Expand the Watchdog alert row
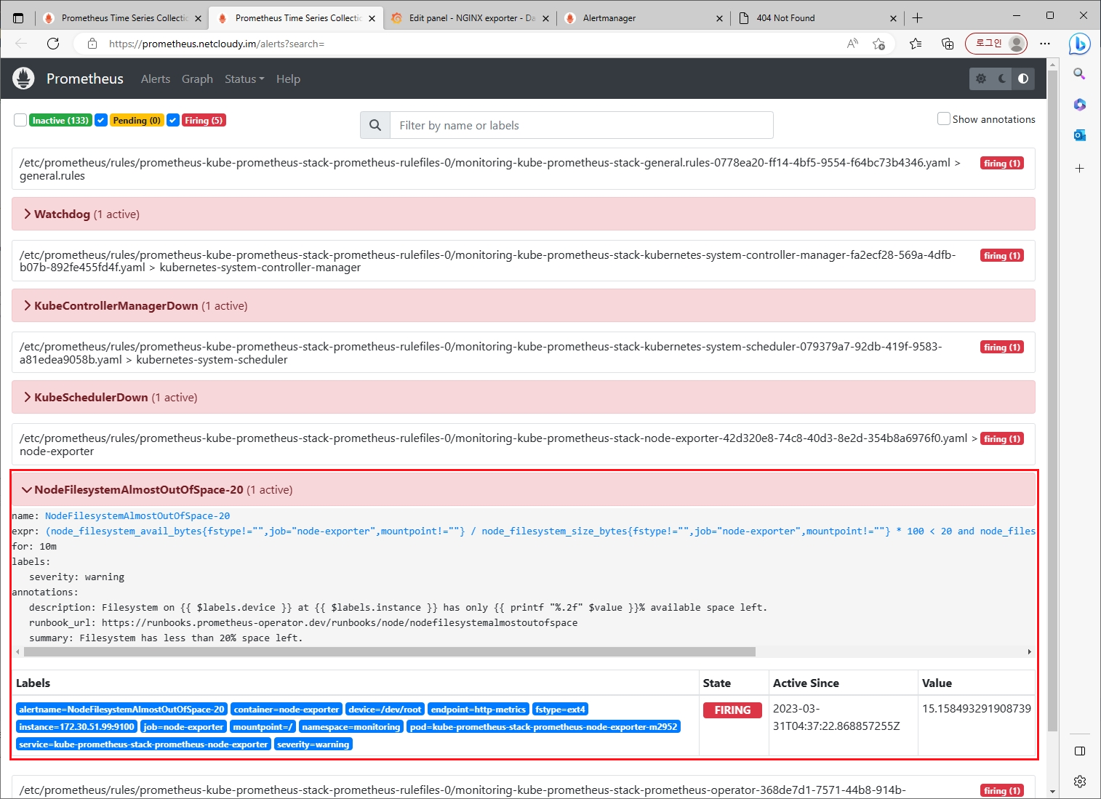Image resolution: width=1101 pixels, height=799 pixels. (523, 214)
